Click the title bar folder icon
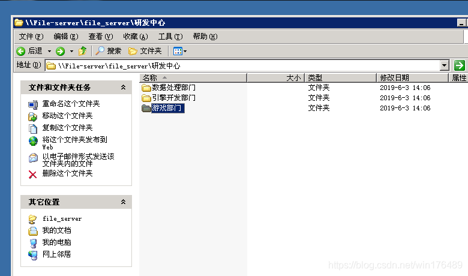 click(x=19, y=22)
